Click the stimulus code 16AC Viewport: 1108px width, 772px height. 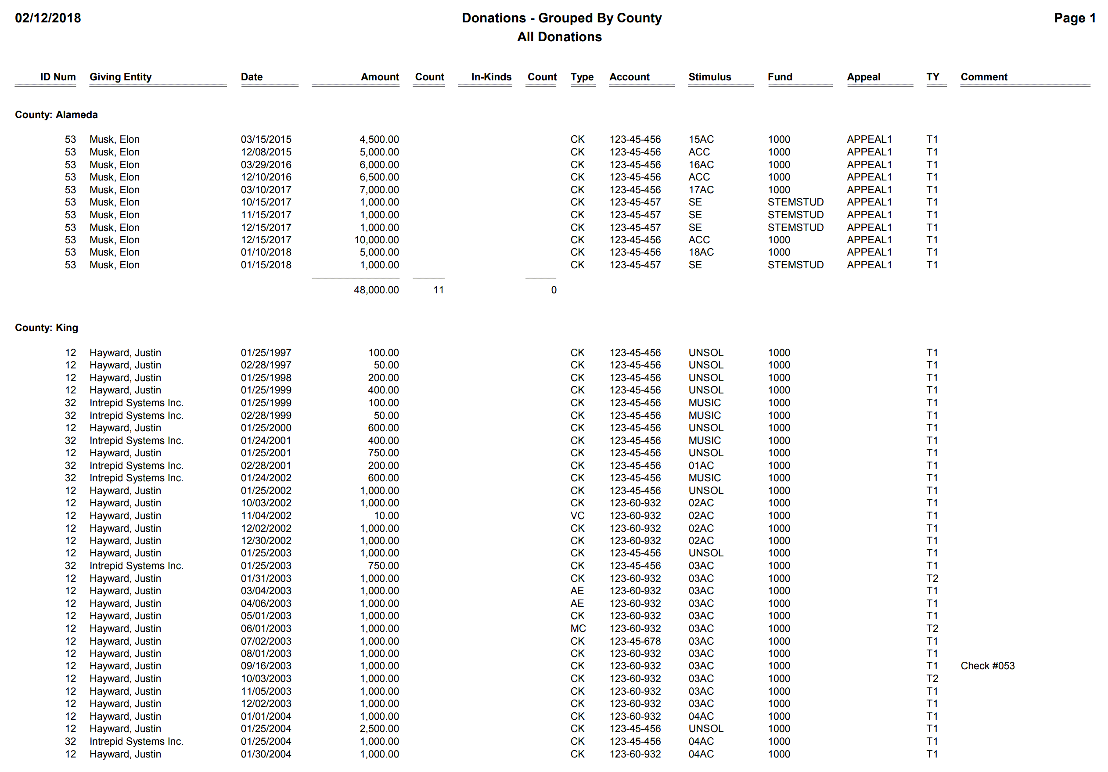pyautogui.click(x=701, y=165)
